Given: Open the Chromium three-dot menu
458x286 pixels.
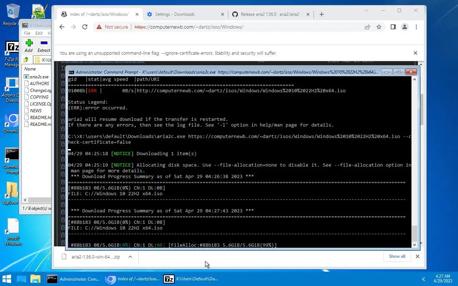Looking at the screenshot, I should [416, 27].
